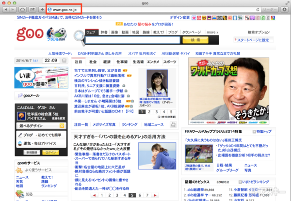Choose the rainbow question mark design icon
The image size is (291, 201).
click(273, 18)
